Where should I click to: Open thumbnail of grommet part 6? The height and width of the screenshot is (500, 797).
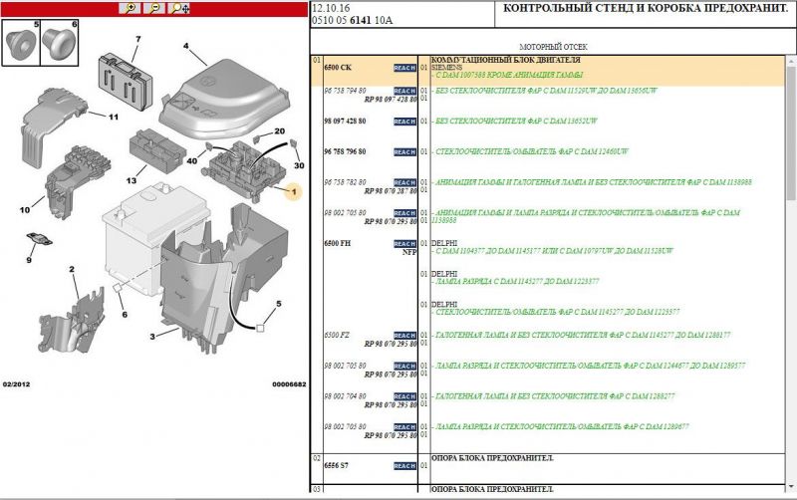point(60,42)
